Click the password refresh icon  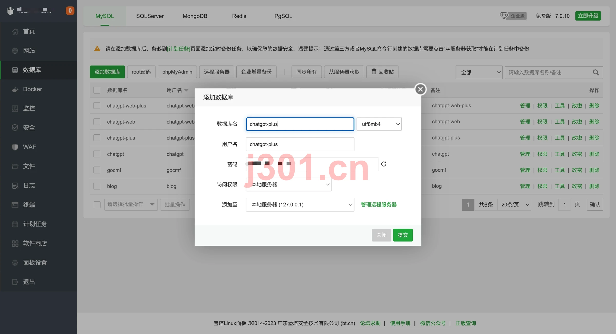pos(384,164)
